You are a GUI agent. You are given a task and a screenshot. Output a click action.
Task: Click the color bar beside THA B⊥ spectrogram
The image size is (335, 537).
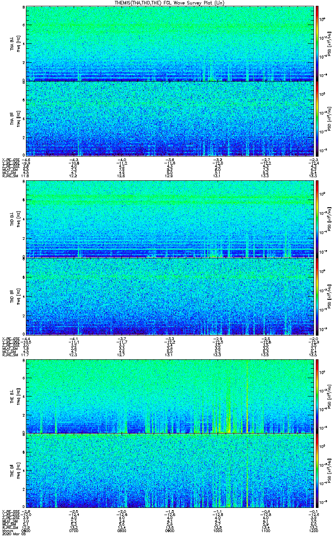(317, 43)
